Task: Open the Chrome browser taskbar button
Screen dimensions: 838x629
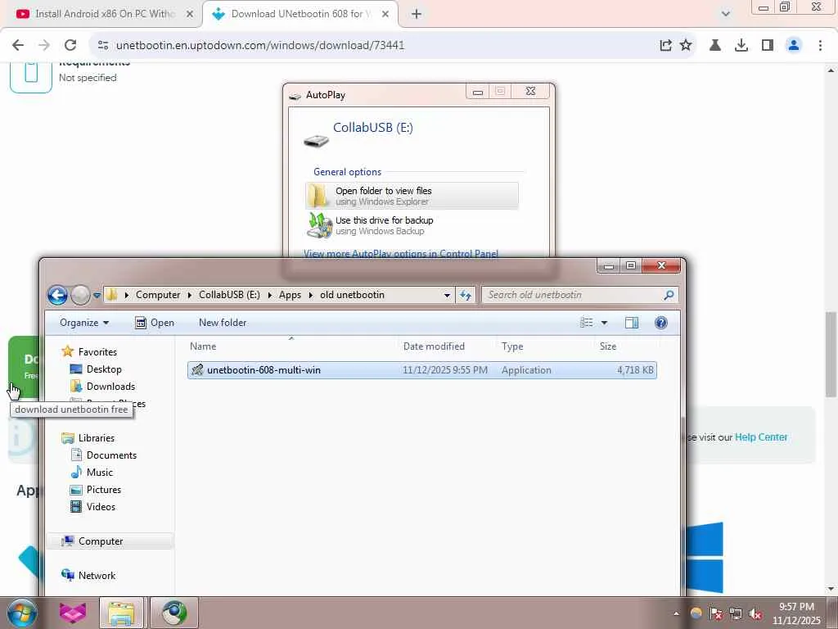Action: 174,613
